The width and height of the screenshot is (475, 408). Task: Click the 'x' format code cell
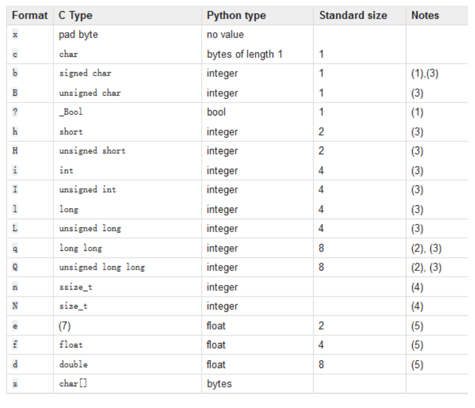[x=15, y=35]
